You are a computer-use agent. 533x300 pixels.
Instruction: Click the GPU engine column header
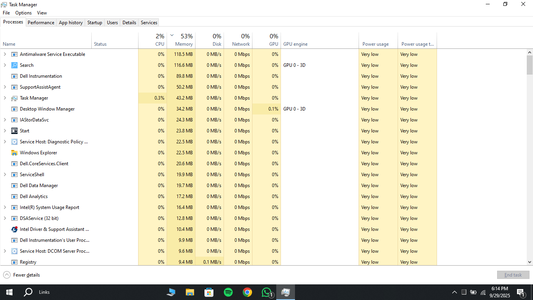(x=320, y=40)
